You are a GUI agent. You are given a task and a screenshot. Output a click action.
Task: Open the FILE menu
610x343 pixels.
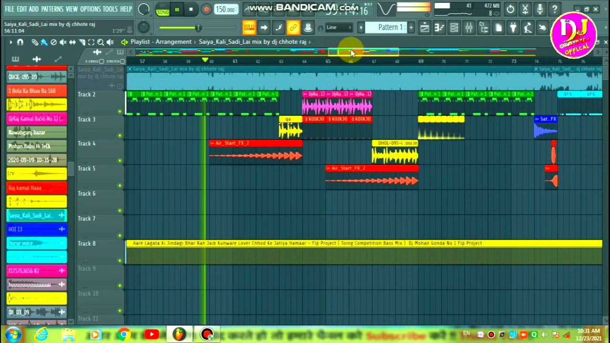coord(9,9)
